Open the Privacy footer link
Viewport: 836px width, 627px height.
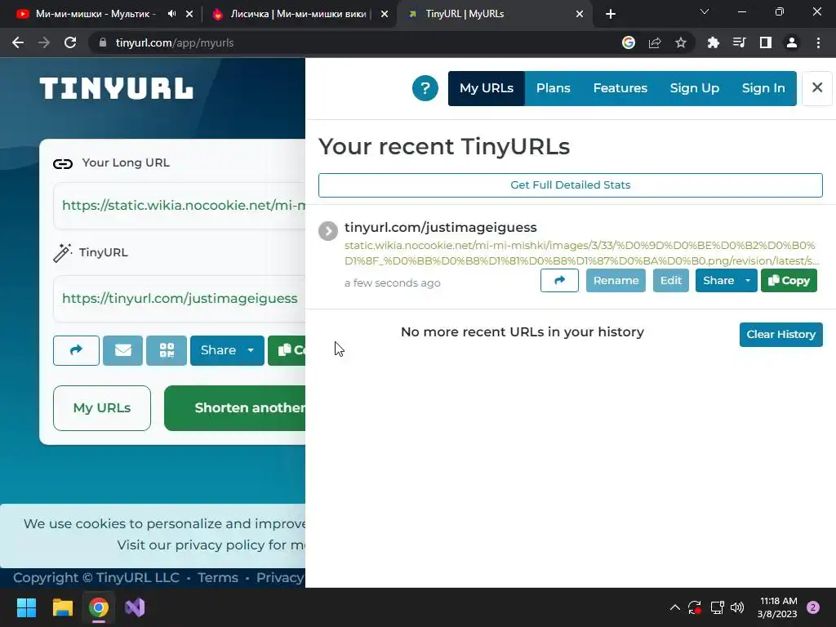tap(280, 577)
